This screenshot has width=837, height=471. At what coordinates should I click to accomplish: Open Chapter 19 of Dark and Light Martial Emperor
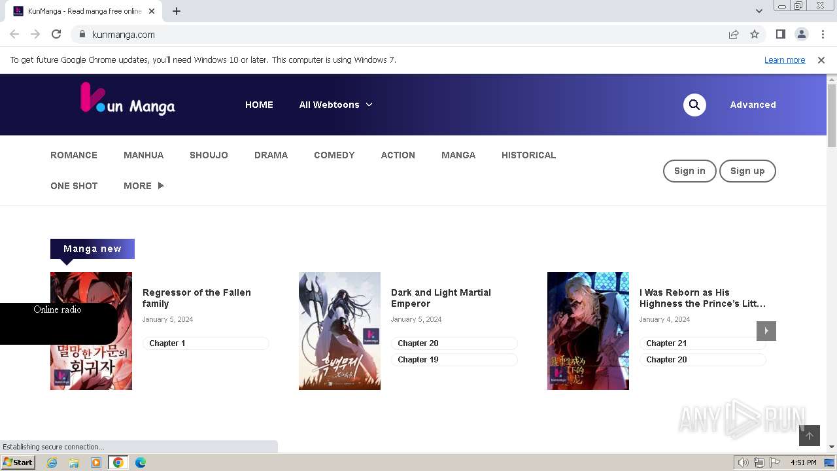[454, 359]
